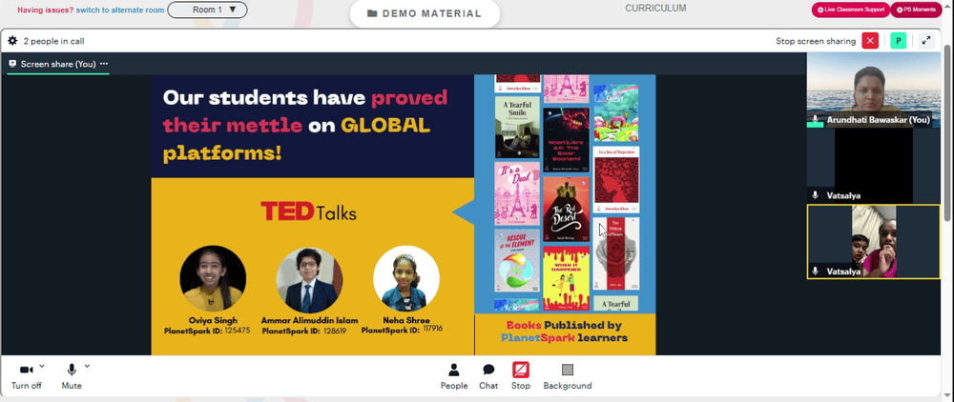Click the '2 people in call' text
The height and width of the screenshot is (402, 954).
pyautogui.click(x=53, y=41)
